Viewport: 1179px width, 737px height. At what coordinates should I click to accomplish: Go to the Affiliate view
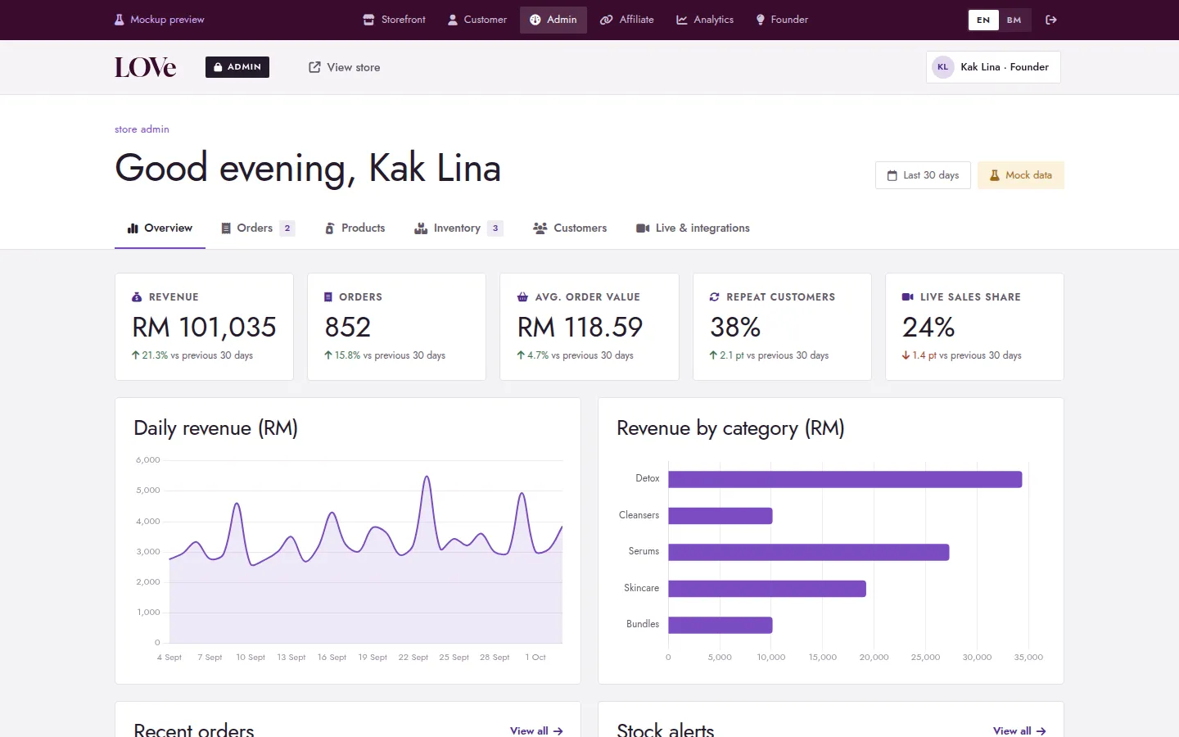(627, 20)
